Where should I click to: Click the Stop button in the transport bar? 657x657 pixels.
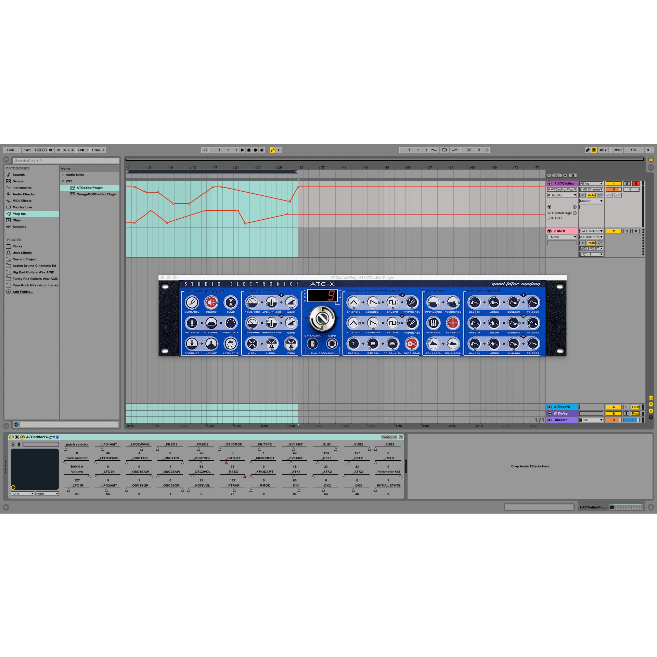coord(249,150)
